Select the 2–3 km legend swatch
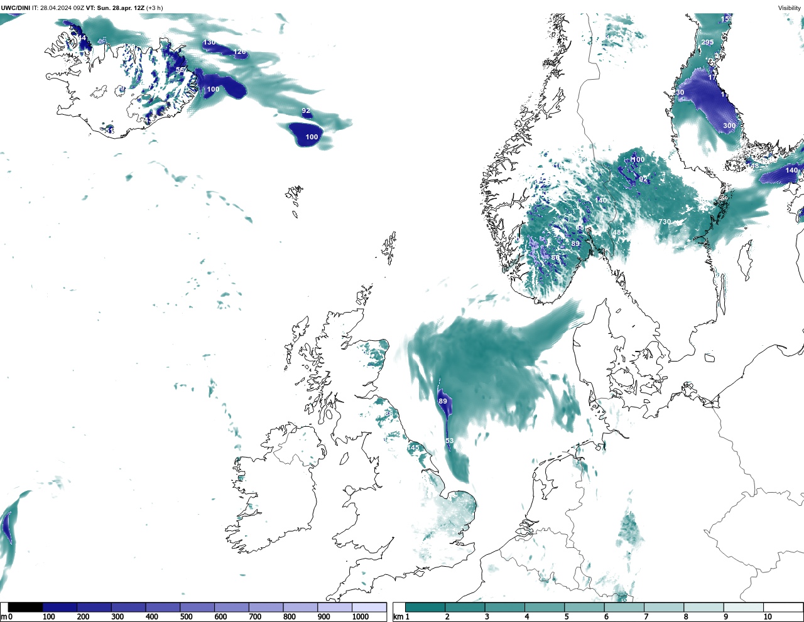 tap(465, 608)
